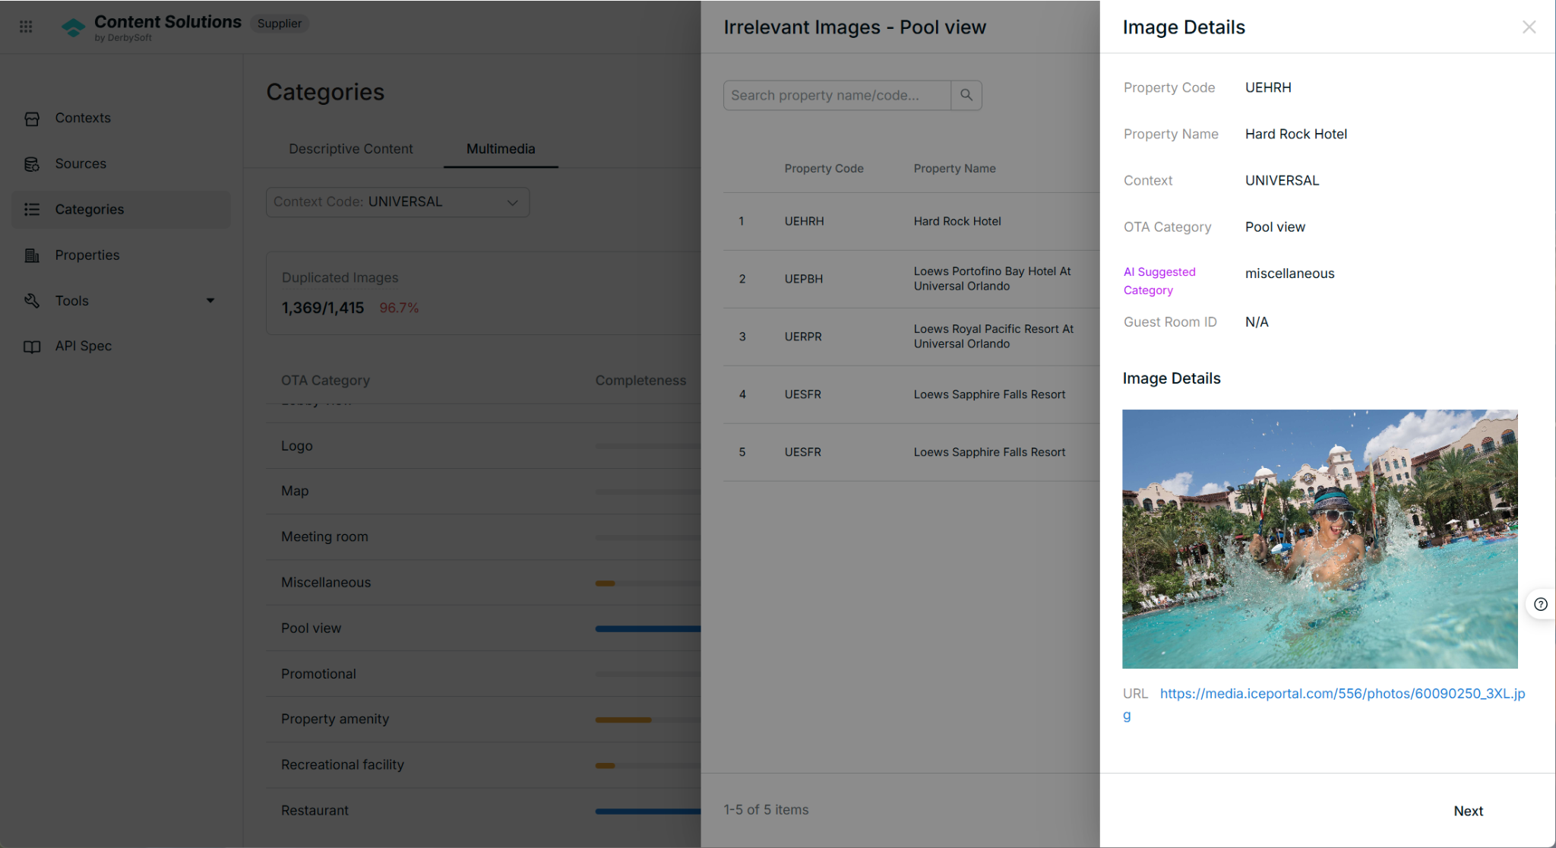Click the search magnifier button
This screenshot has width=1556, height=848.
(966, 95)
